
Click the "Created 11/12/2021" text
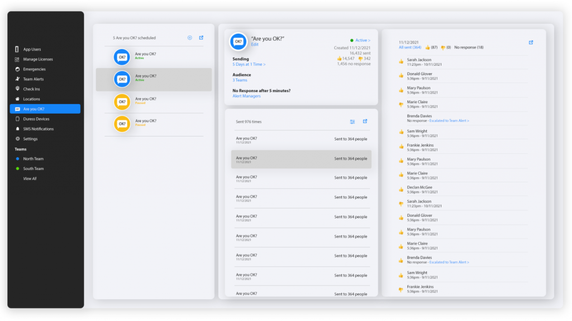pos(352,48)
